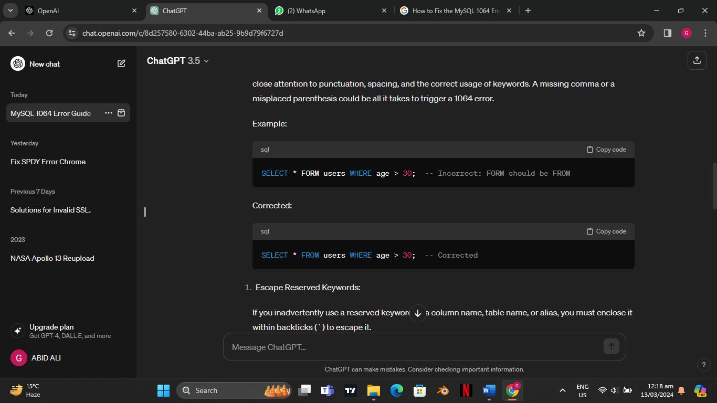Expand hidden icons in the system tray

(562, 390)
